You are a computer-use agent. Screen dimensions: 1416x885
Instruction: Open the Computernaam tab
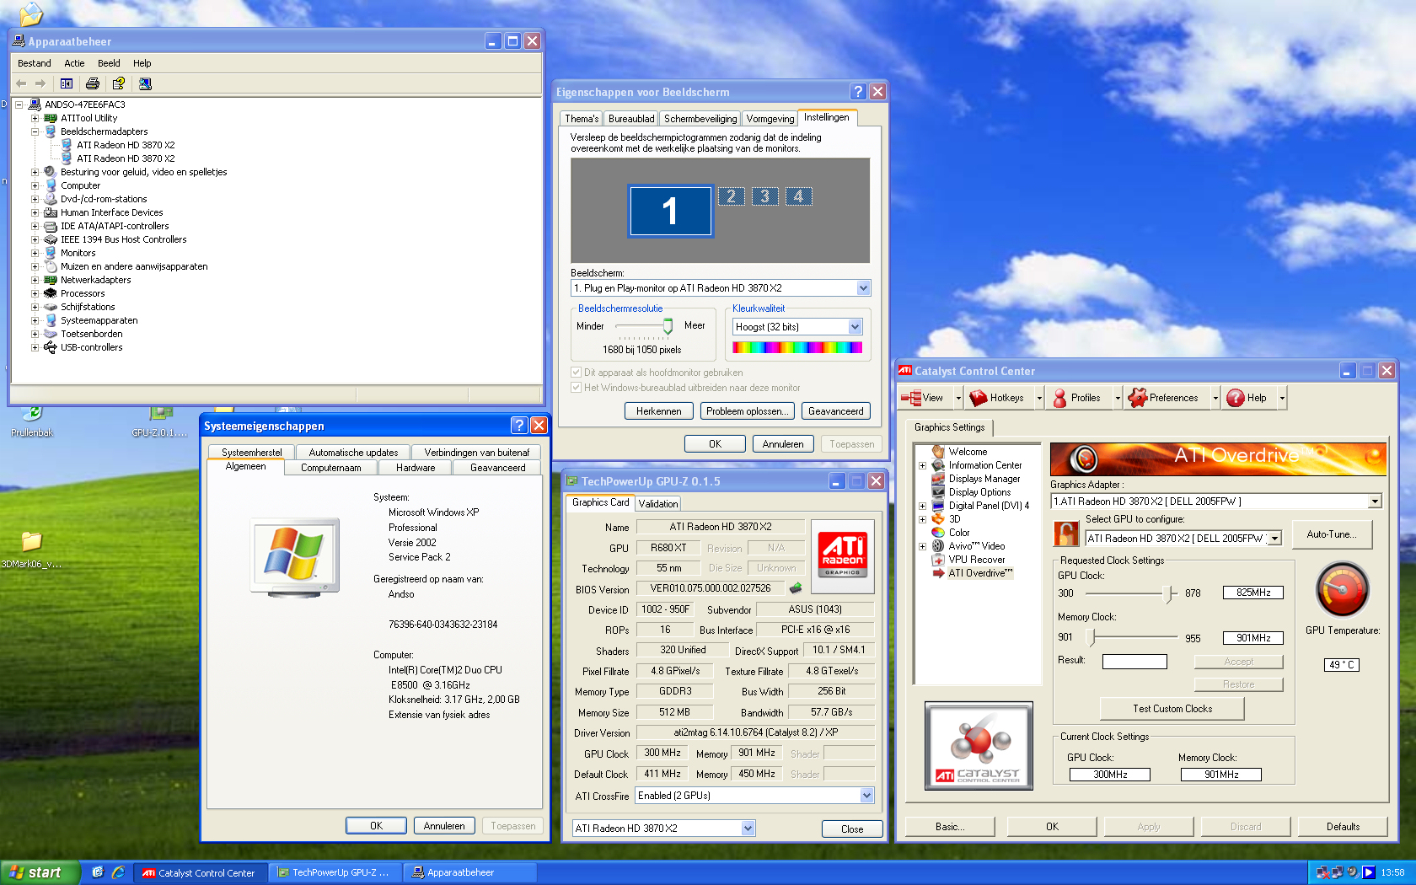pyautogui.click(x=330, y=468)
